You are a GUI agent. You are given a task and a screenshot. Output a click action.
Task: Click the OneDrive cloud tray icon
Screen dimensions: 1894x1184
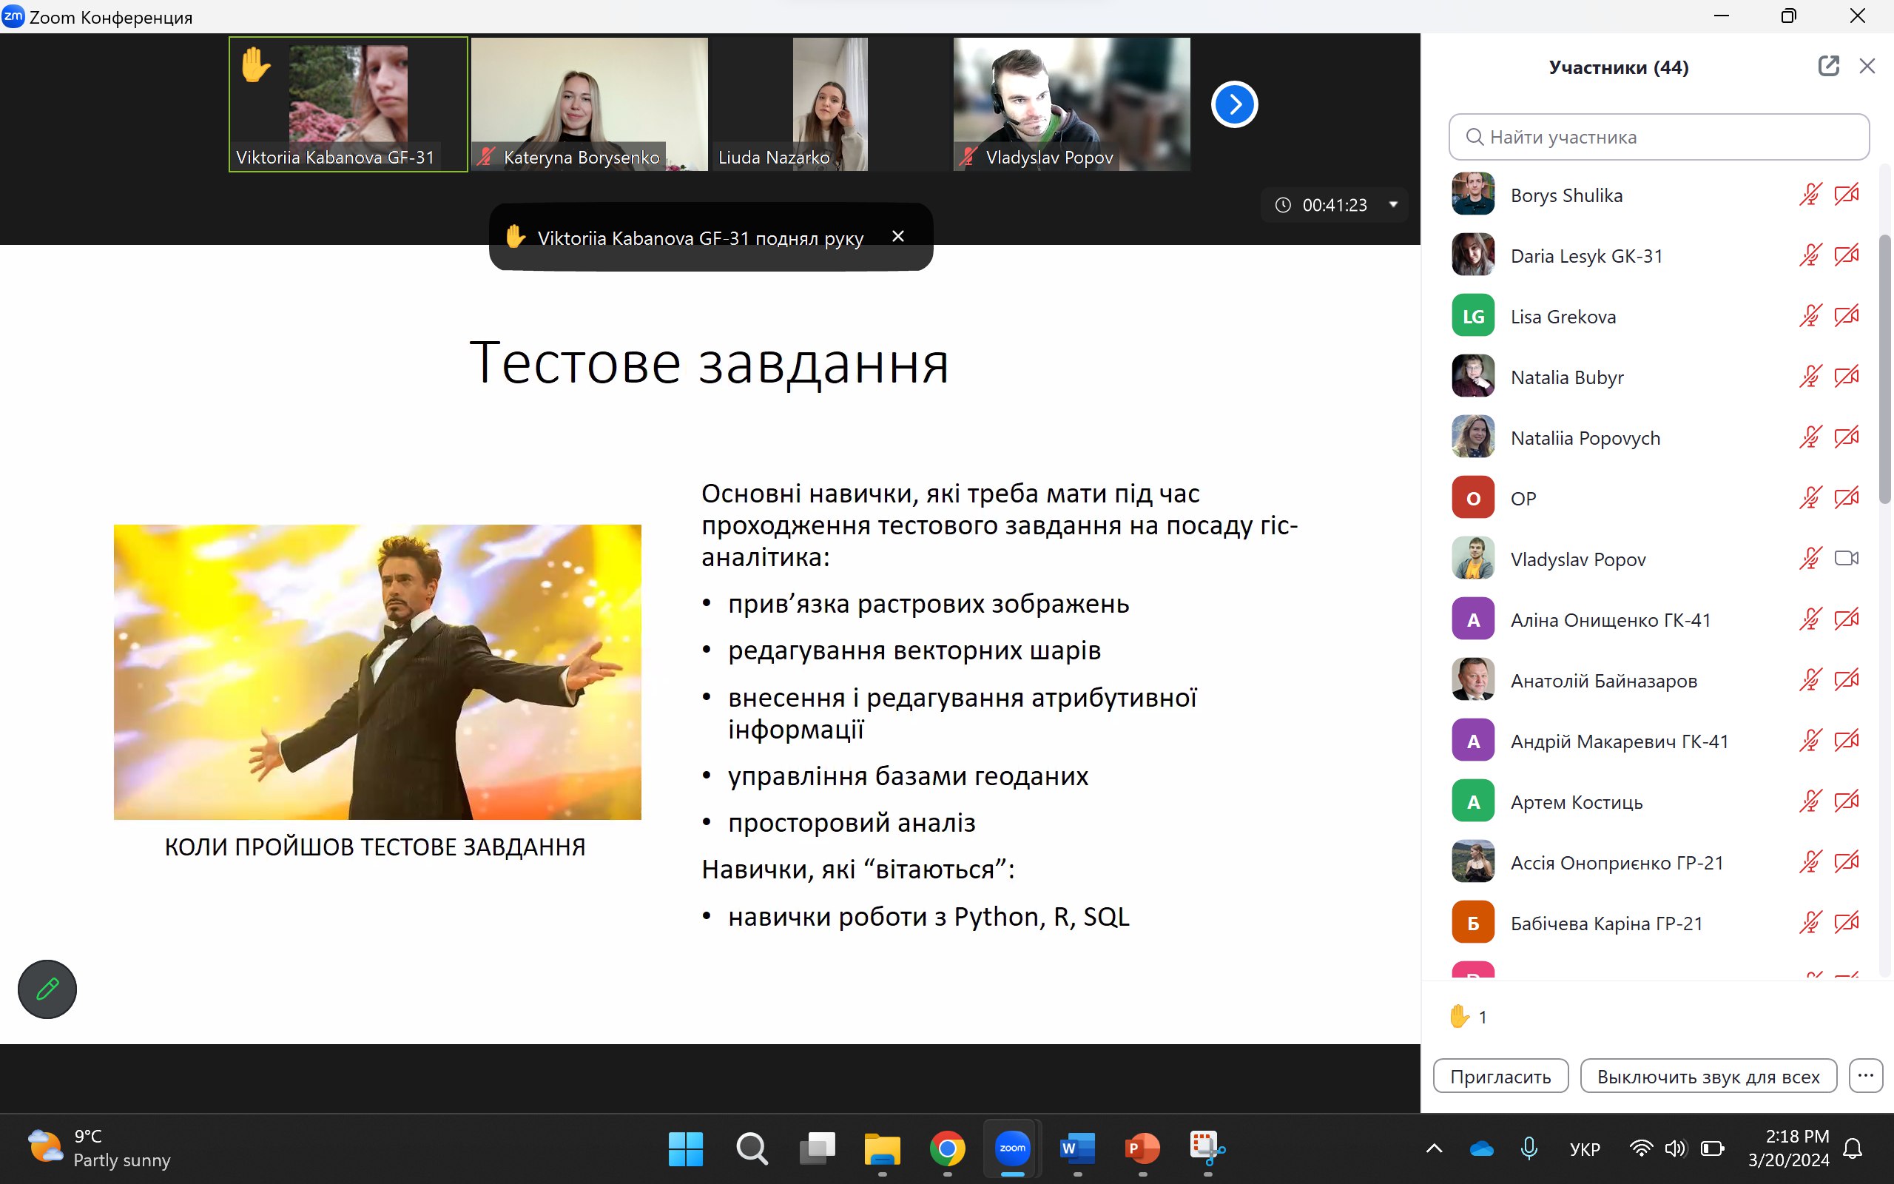coord(1482,1148)
